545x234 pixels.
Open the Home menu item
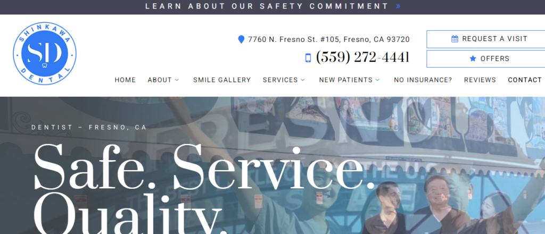tap(125, 80)
